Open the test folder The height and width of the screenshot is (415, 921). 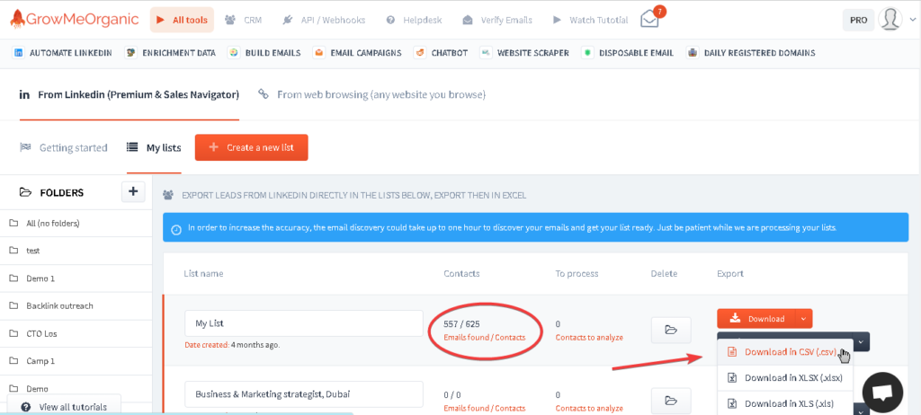click(x=76, y=251)
